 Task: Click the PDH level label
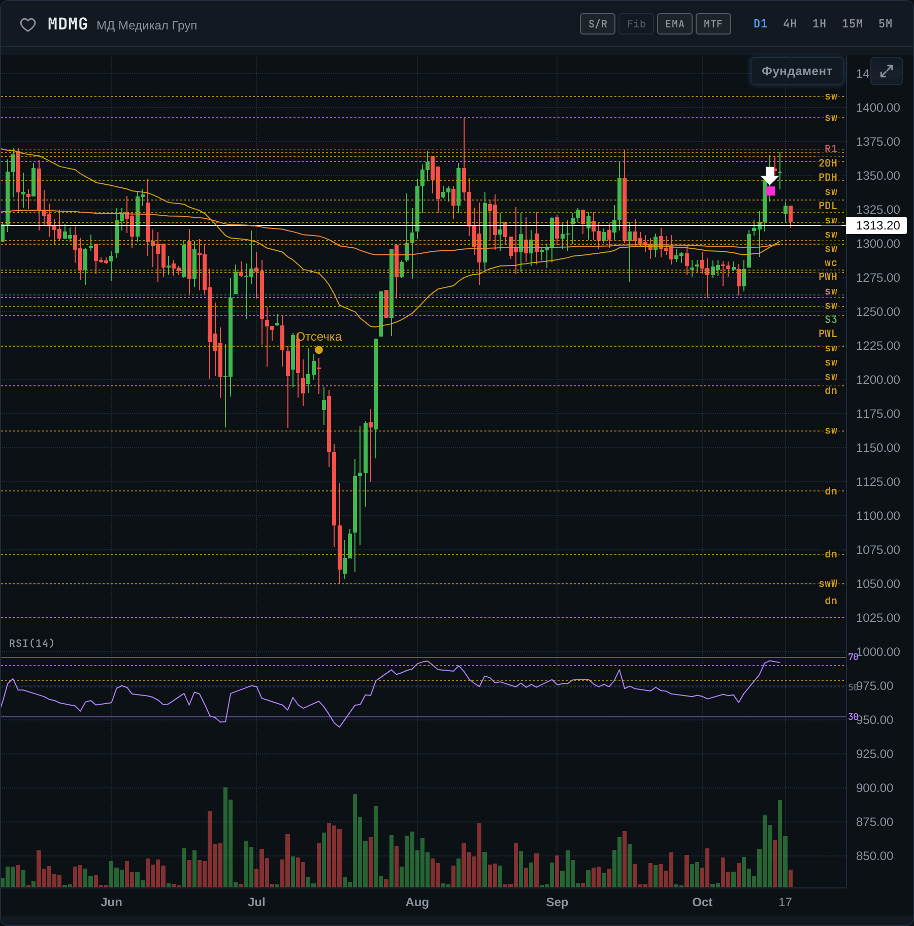point(827,177)
